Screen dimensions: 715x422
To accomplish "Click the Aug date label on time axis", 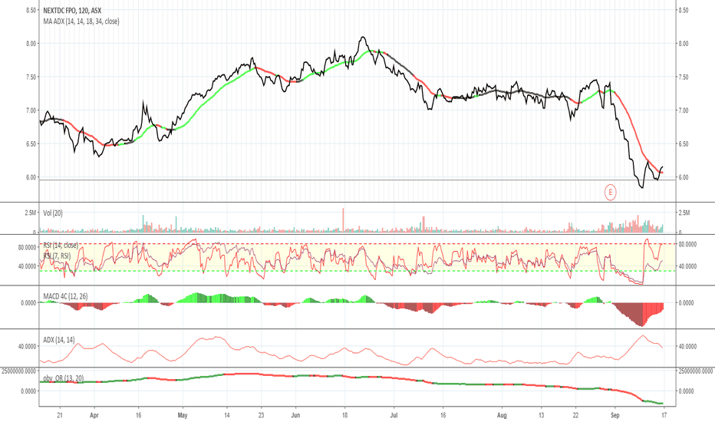I will (x=502, y=415).
